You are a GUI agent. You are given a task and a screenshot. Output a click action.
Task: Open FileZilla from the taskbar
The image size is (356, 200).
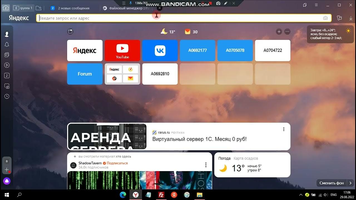161,195
